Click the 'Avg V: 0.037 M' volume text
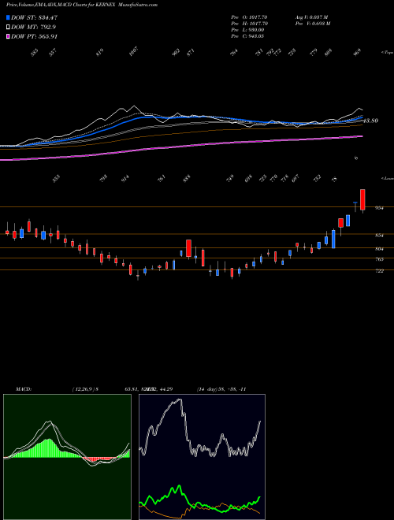 [311, 17]
